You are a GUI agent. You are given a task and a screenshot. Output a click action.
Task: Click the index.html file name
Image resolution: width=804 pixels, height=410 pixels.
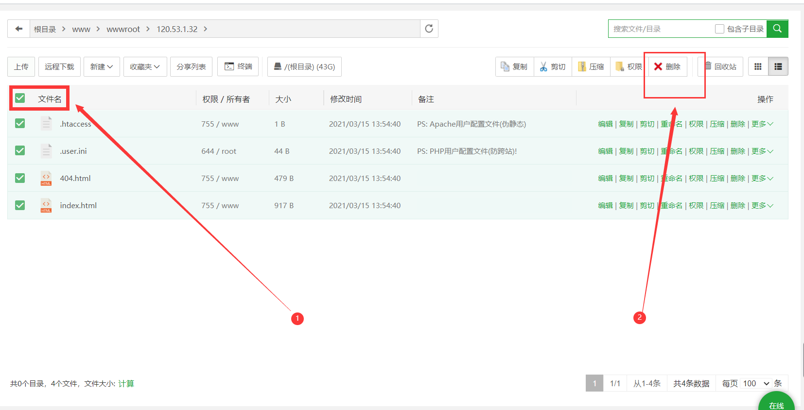tap(78, 205)
